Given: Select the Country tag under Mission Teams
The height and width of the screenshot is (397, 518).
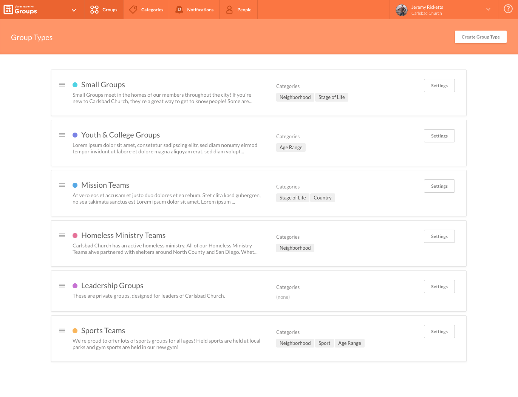Looking at the screenshot, I should pyautogui.click(x=323, y=198).
